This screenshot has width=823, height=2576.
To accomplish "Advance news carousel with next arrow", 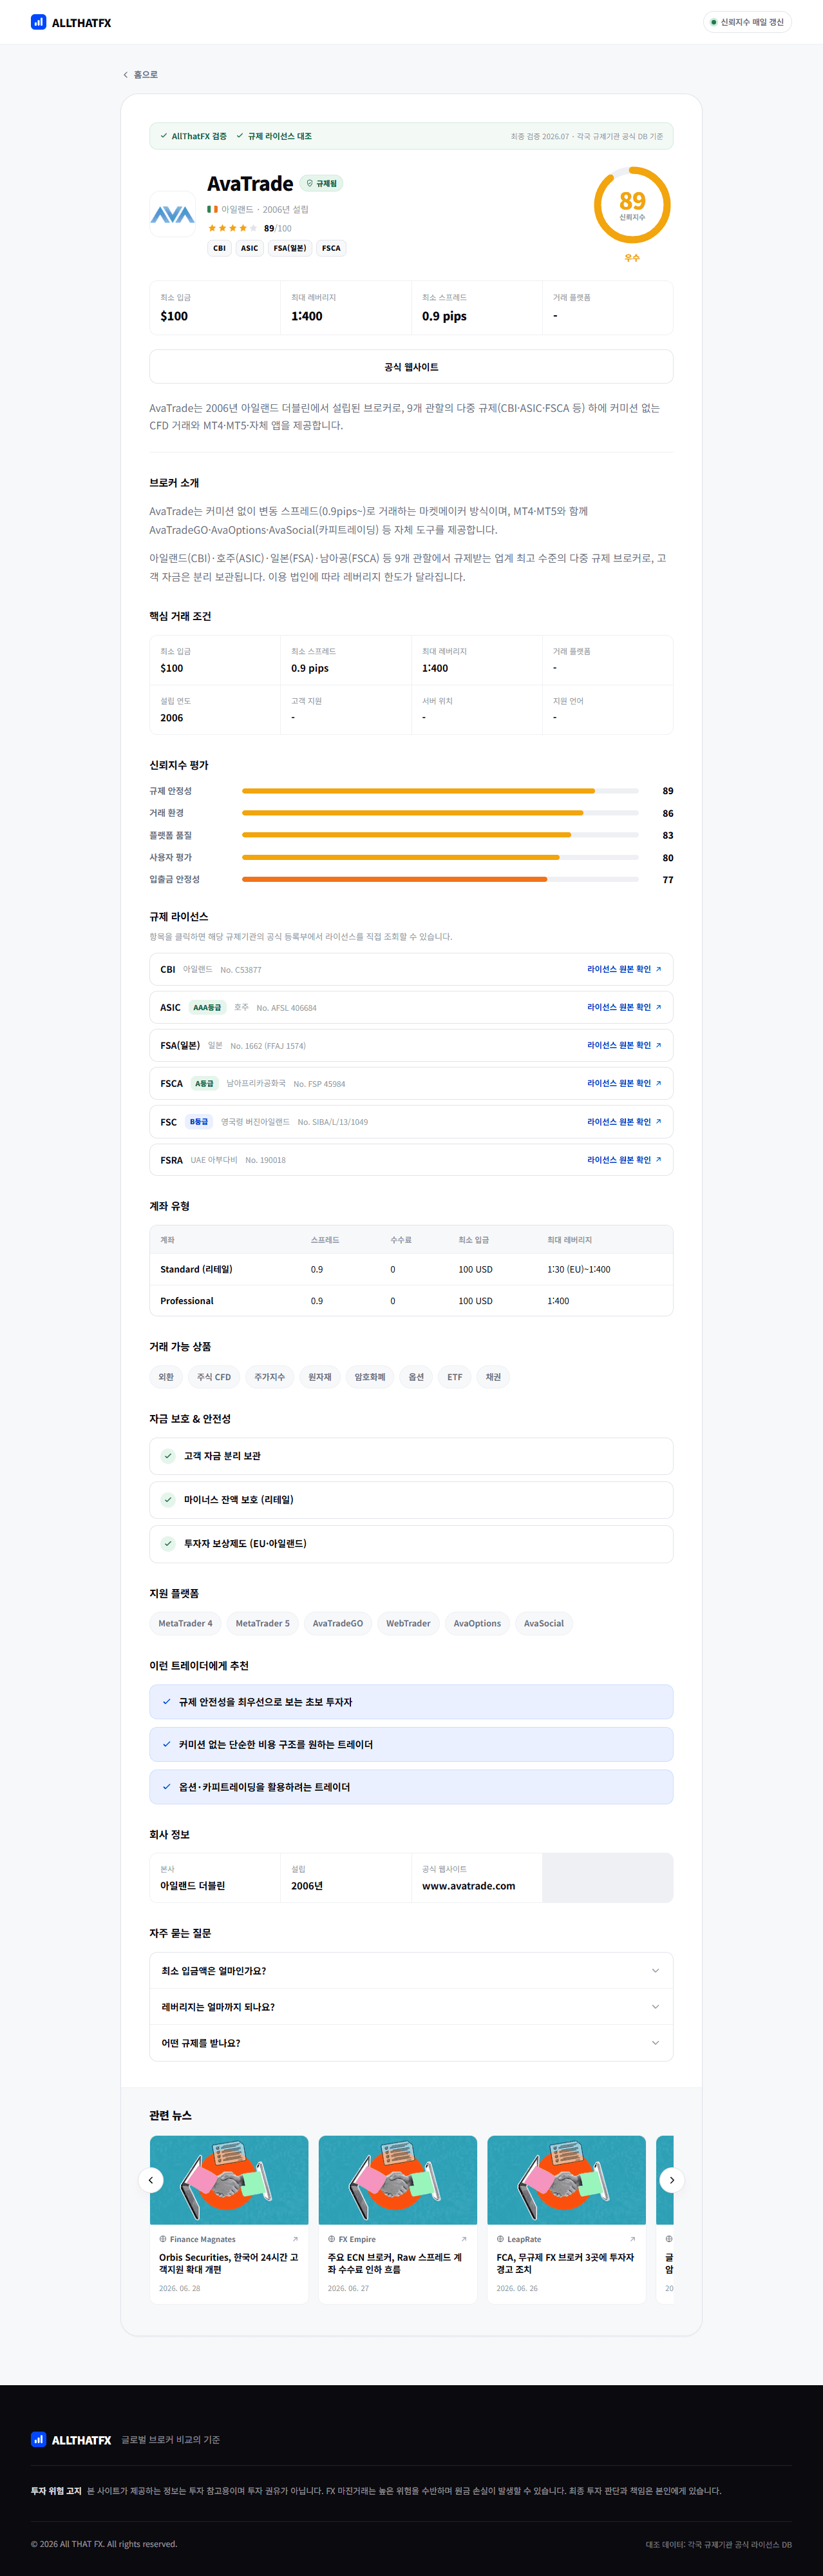I will coord(672,2180).
